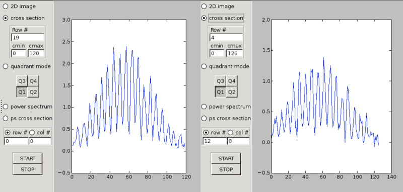The width and height of the screenshot is (403, 192).
Task: Click Q1 quadrant button in left panel
Action: 22,92
